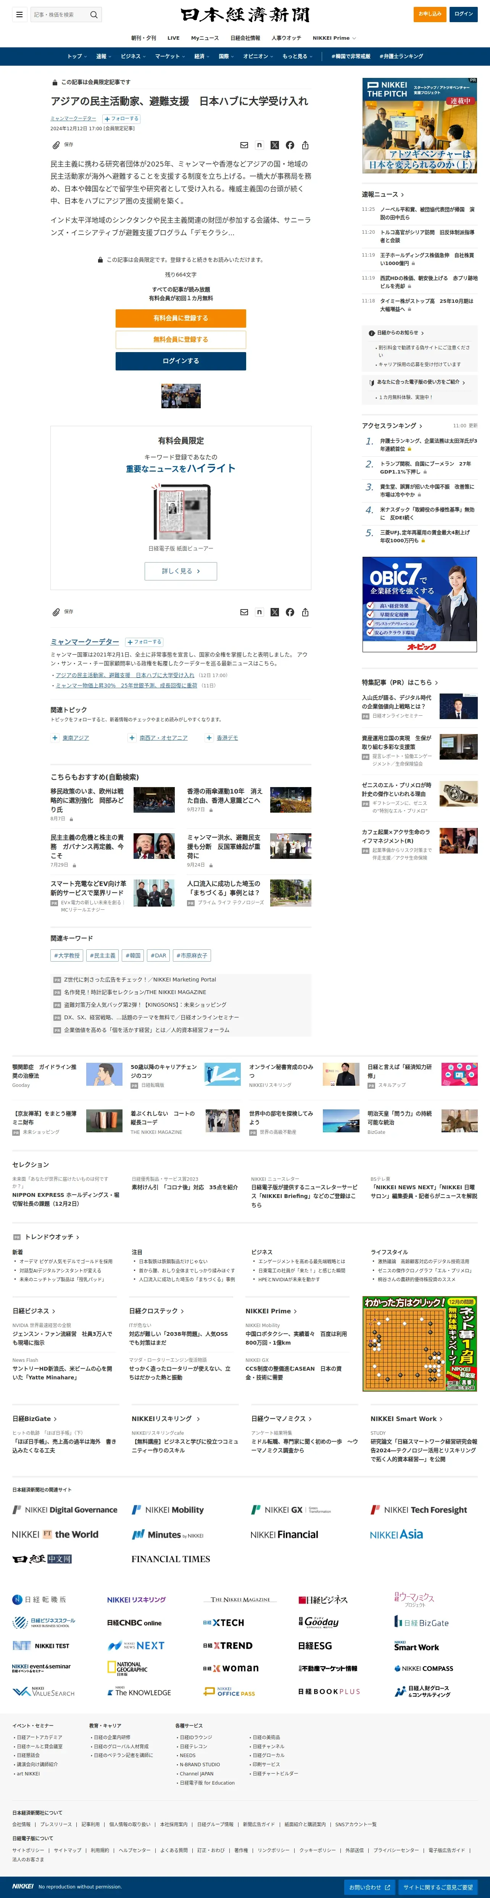Open the Myニュース menu item
Screen dimensions: 490x1898
pyautogui.click(x=205, y=38)
